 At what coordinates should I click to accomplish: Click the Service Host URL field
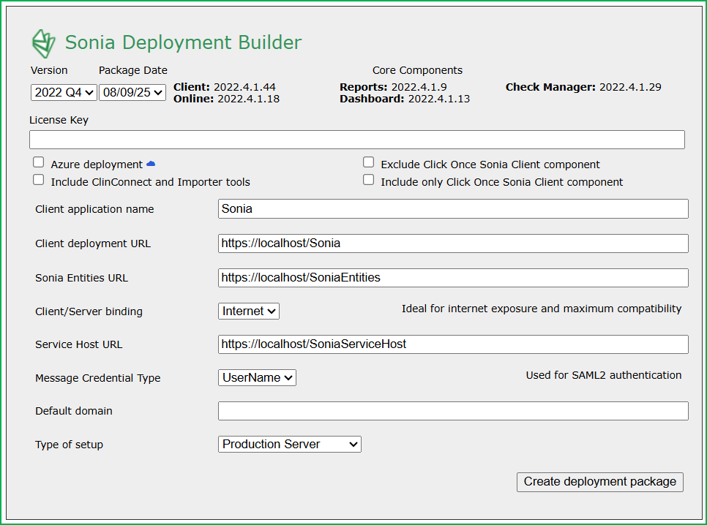[453, 344]
